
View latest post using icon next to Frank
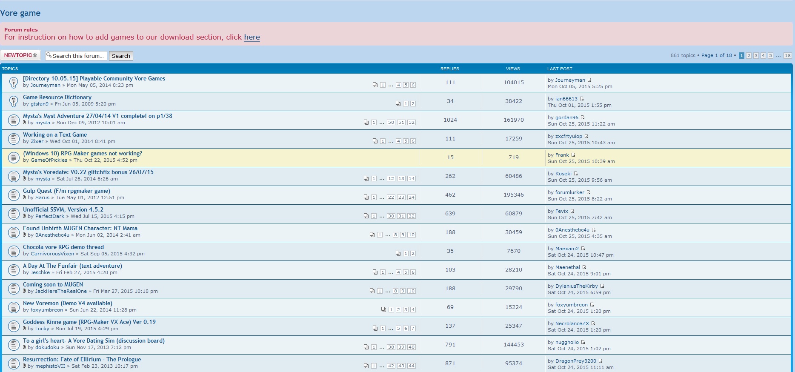point(573,155)
